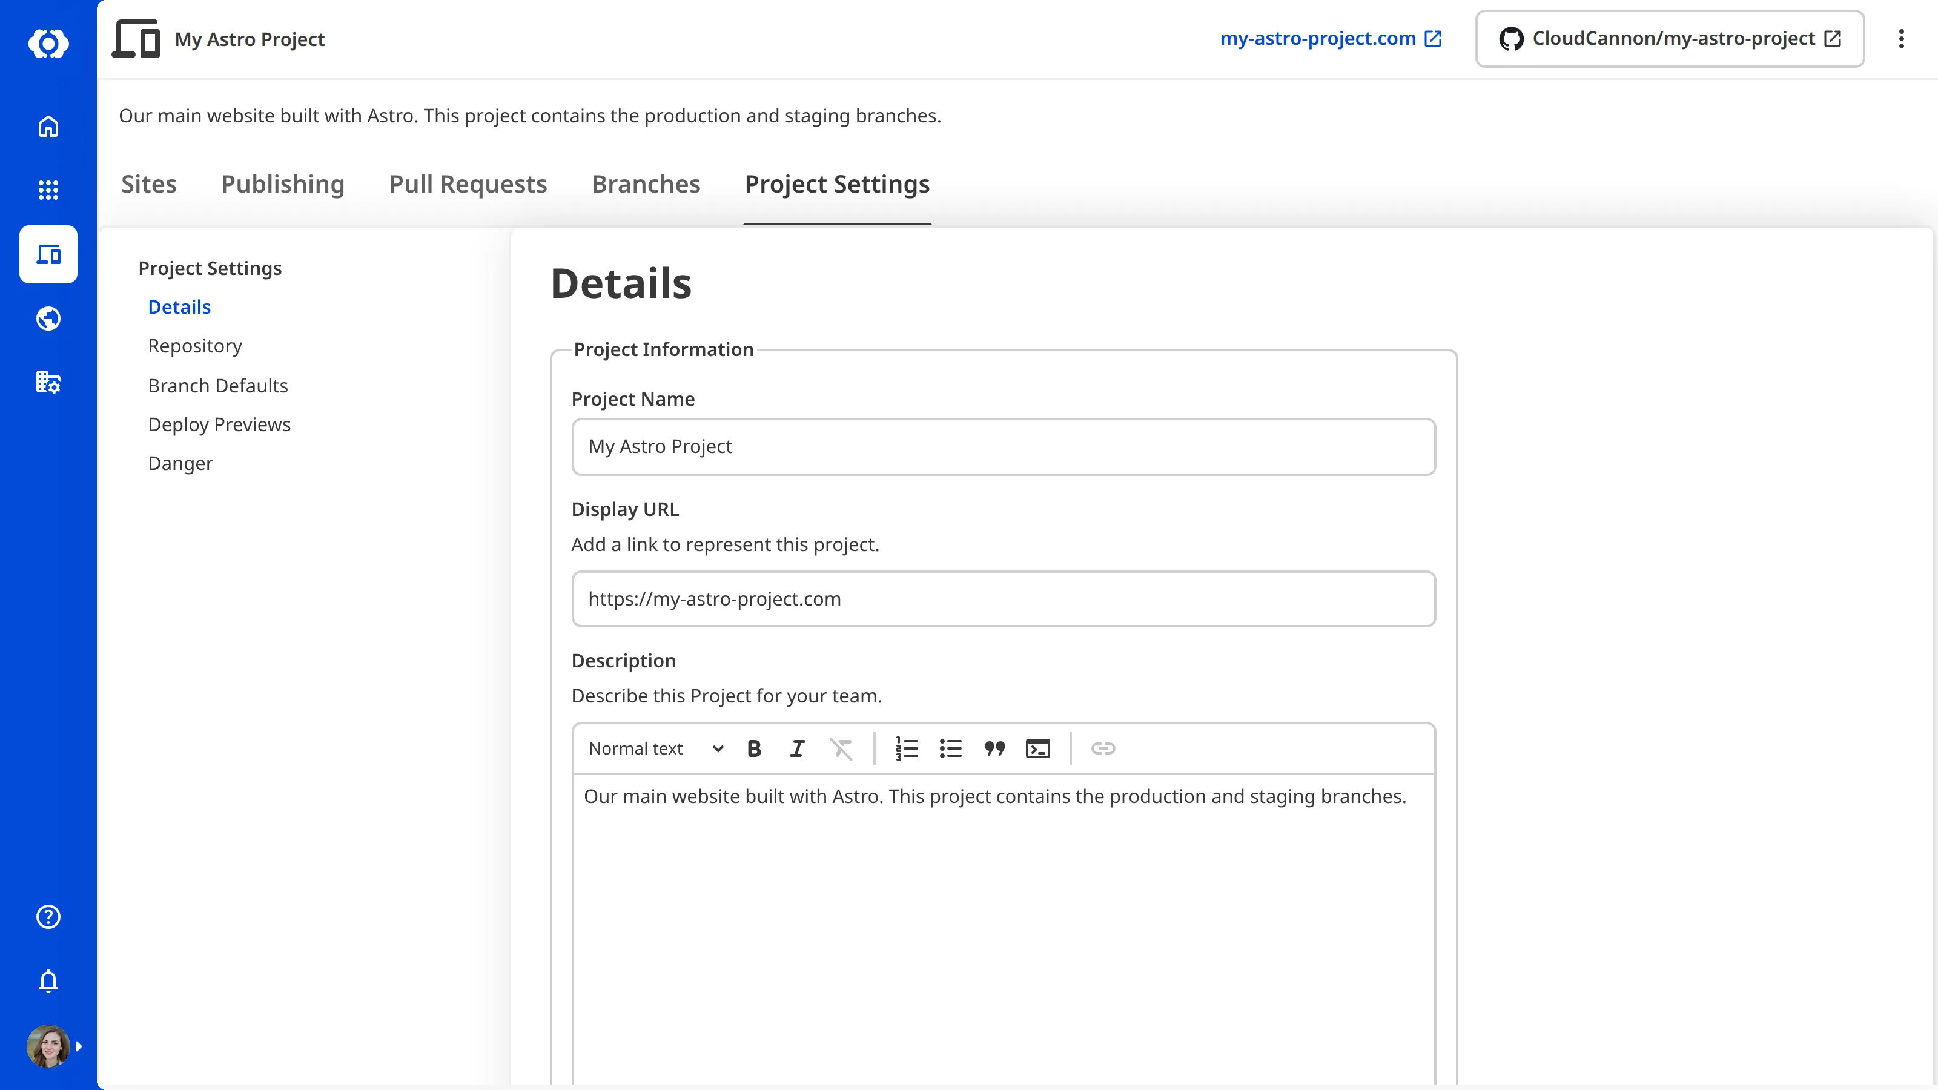This screenshot has width=1938, height=1090.
Task: Toggle italic formatting in description editor
Action: (797, 748)
